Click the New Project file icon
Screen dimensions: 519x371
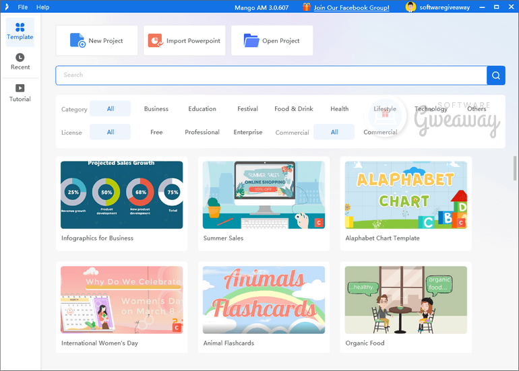(x=78, y=40)
